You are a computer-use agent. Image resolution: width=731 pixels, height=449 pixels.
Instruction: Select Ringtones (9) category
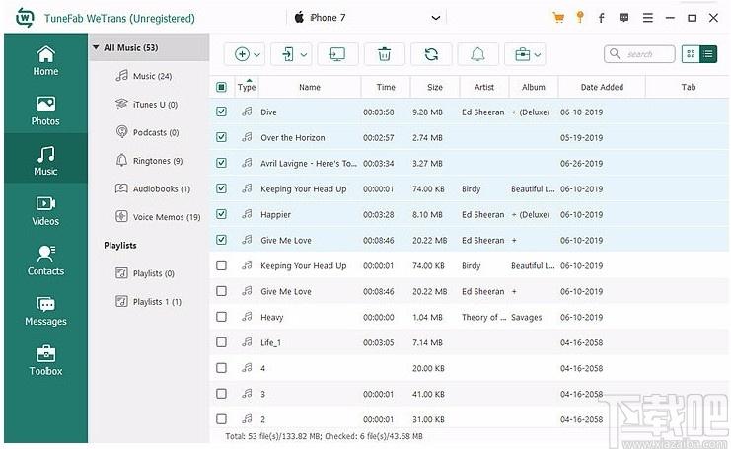pos(149,161)
